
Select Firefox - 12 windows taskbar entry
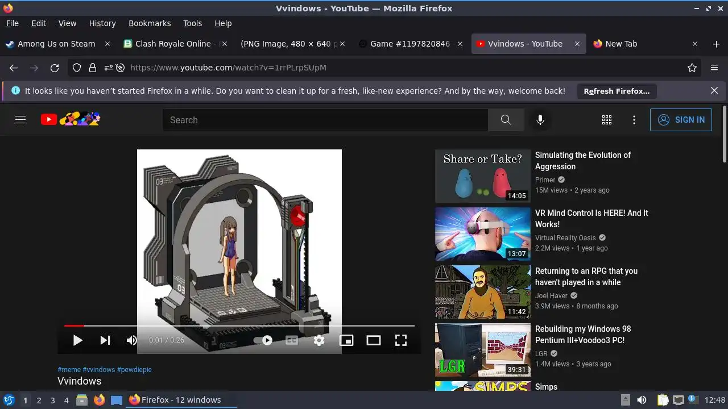[x=181, y=400]
